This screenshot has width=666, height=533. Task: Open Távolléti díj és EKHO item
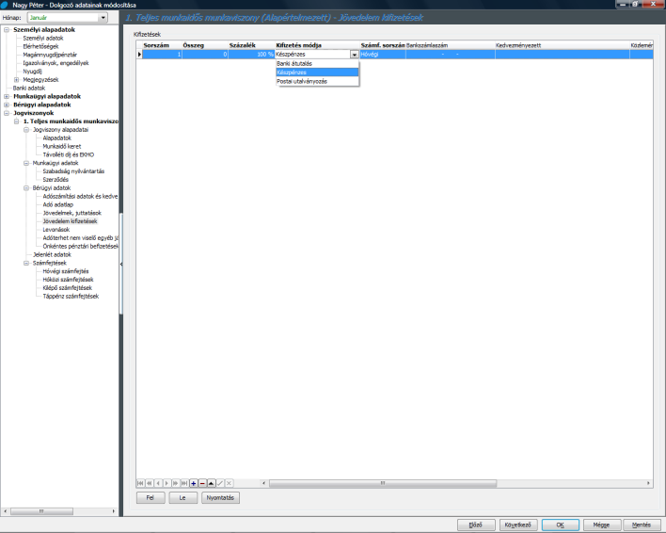(x=69, y=154)
